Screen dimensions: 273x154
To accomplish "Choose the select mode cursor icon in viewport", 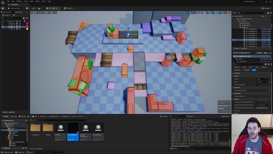I will click(188, 13).
